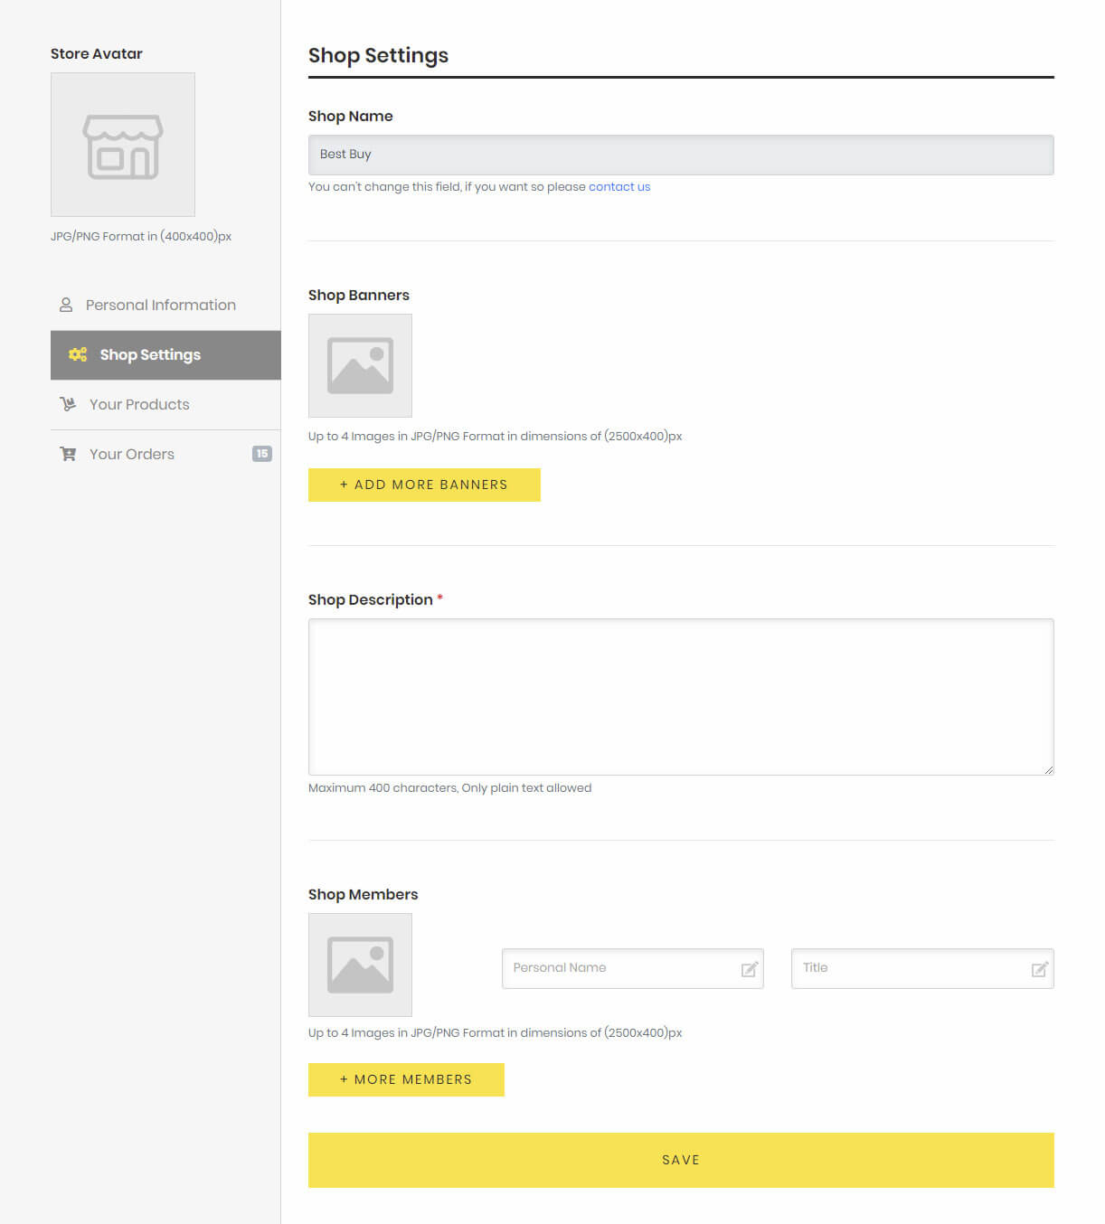1105x1224 pixels.
Task: Click the Shop Name field showing Best Buy
Action: pyautogui.click(x=681, y=155)
